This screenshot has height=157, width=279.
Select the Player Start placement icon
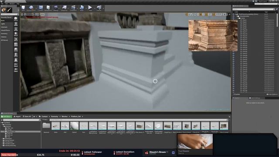pos(16,39)
